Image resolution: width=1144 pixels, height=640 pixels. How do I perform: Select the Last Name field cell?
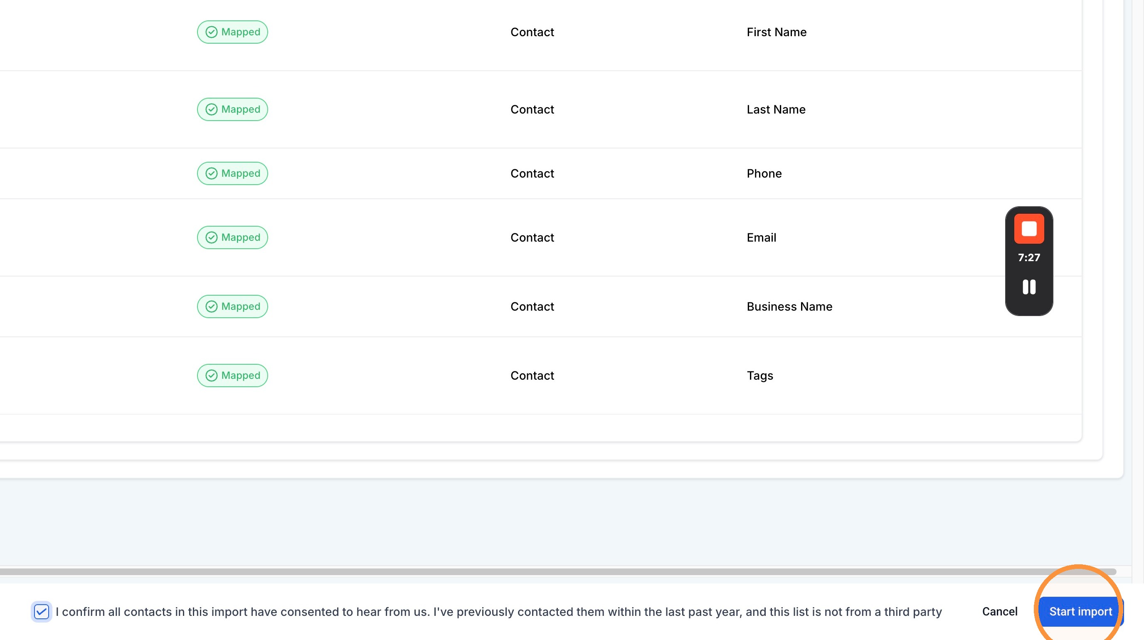[776, 109]
